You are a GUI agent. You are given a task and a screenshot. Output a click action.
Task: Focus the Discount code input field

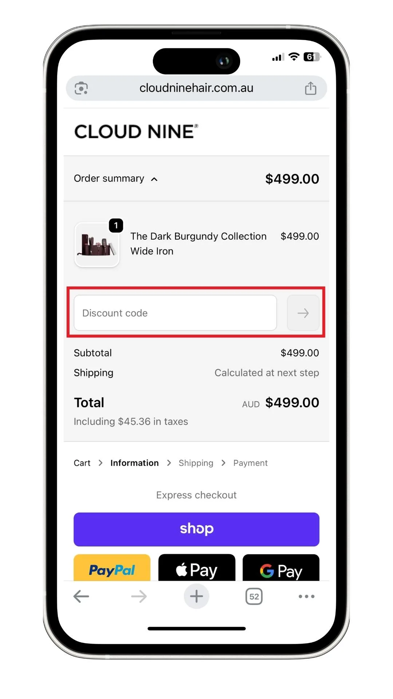click(175, 313)
